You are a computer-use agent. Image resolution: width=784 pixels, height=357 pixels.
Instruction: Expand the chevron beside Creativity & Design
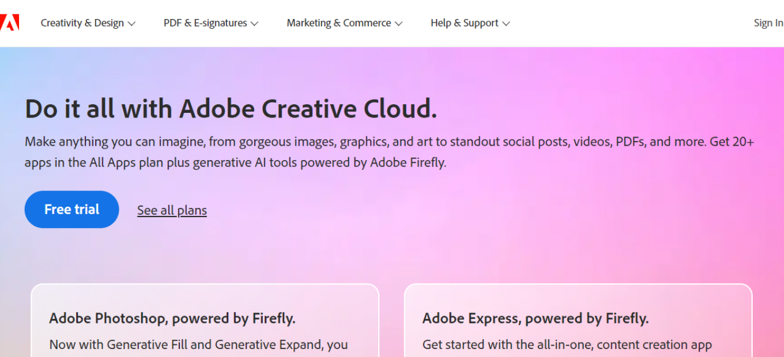click(131, 24)
